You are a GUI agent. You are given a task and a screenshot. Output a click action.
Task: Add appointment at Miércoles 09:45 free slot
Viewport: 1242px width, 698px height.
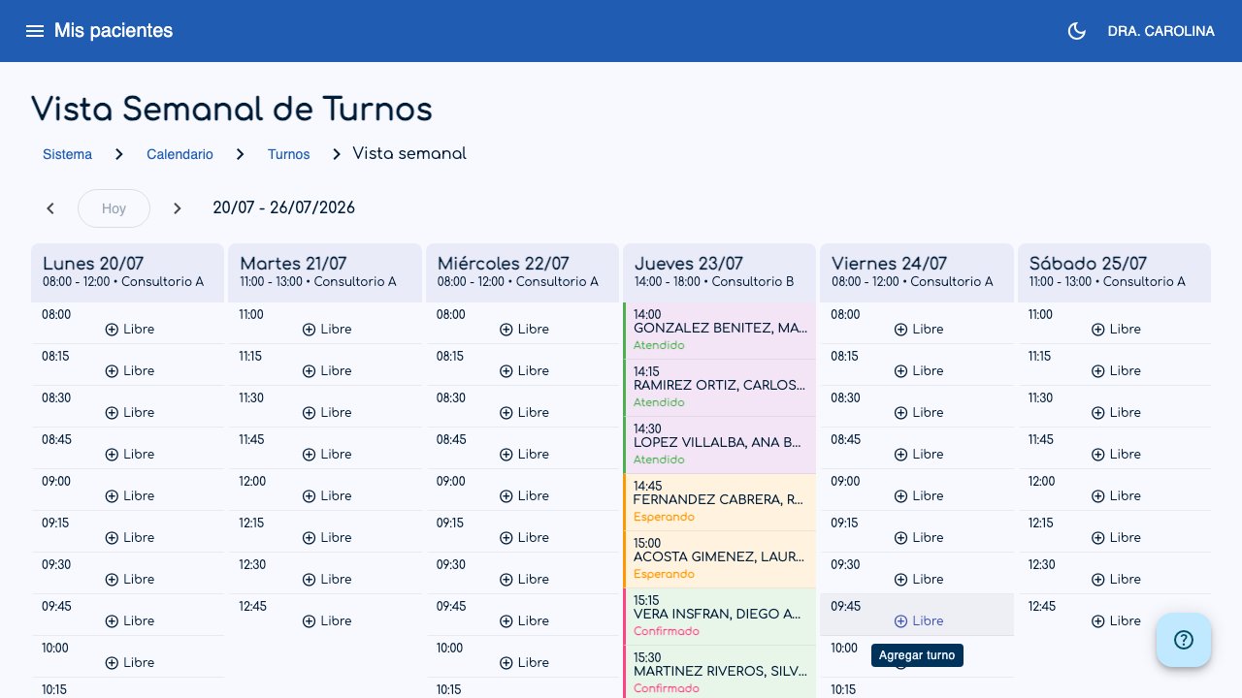tap(523, 615)
